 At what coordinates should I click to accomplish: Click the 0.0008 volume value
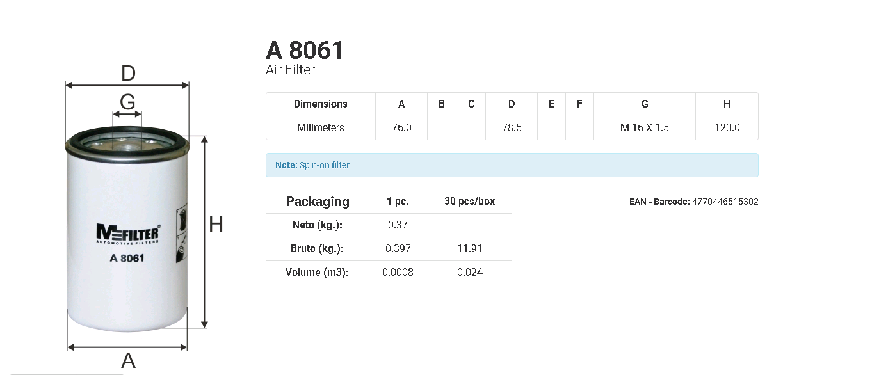pyautogui.click(x=398, y=273)
